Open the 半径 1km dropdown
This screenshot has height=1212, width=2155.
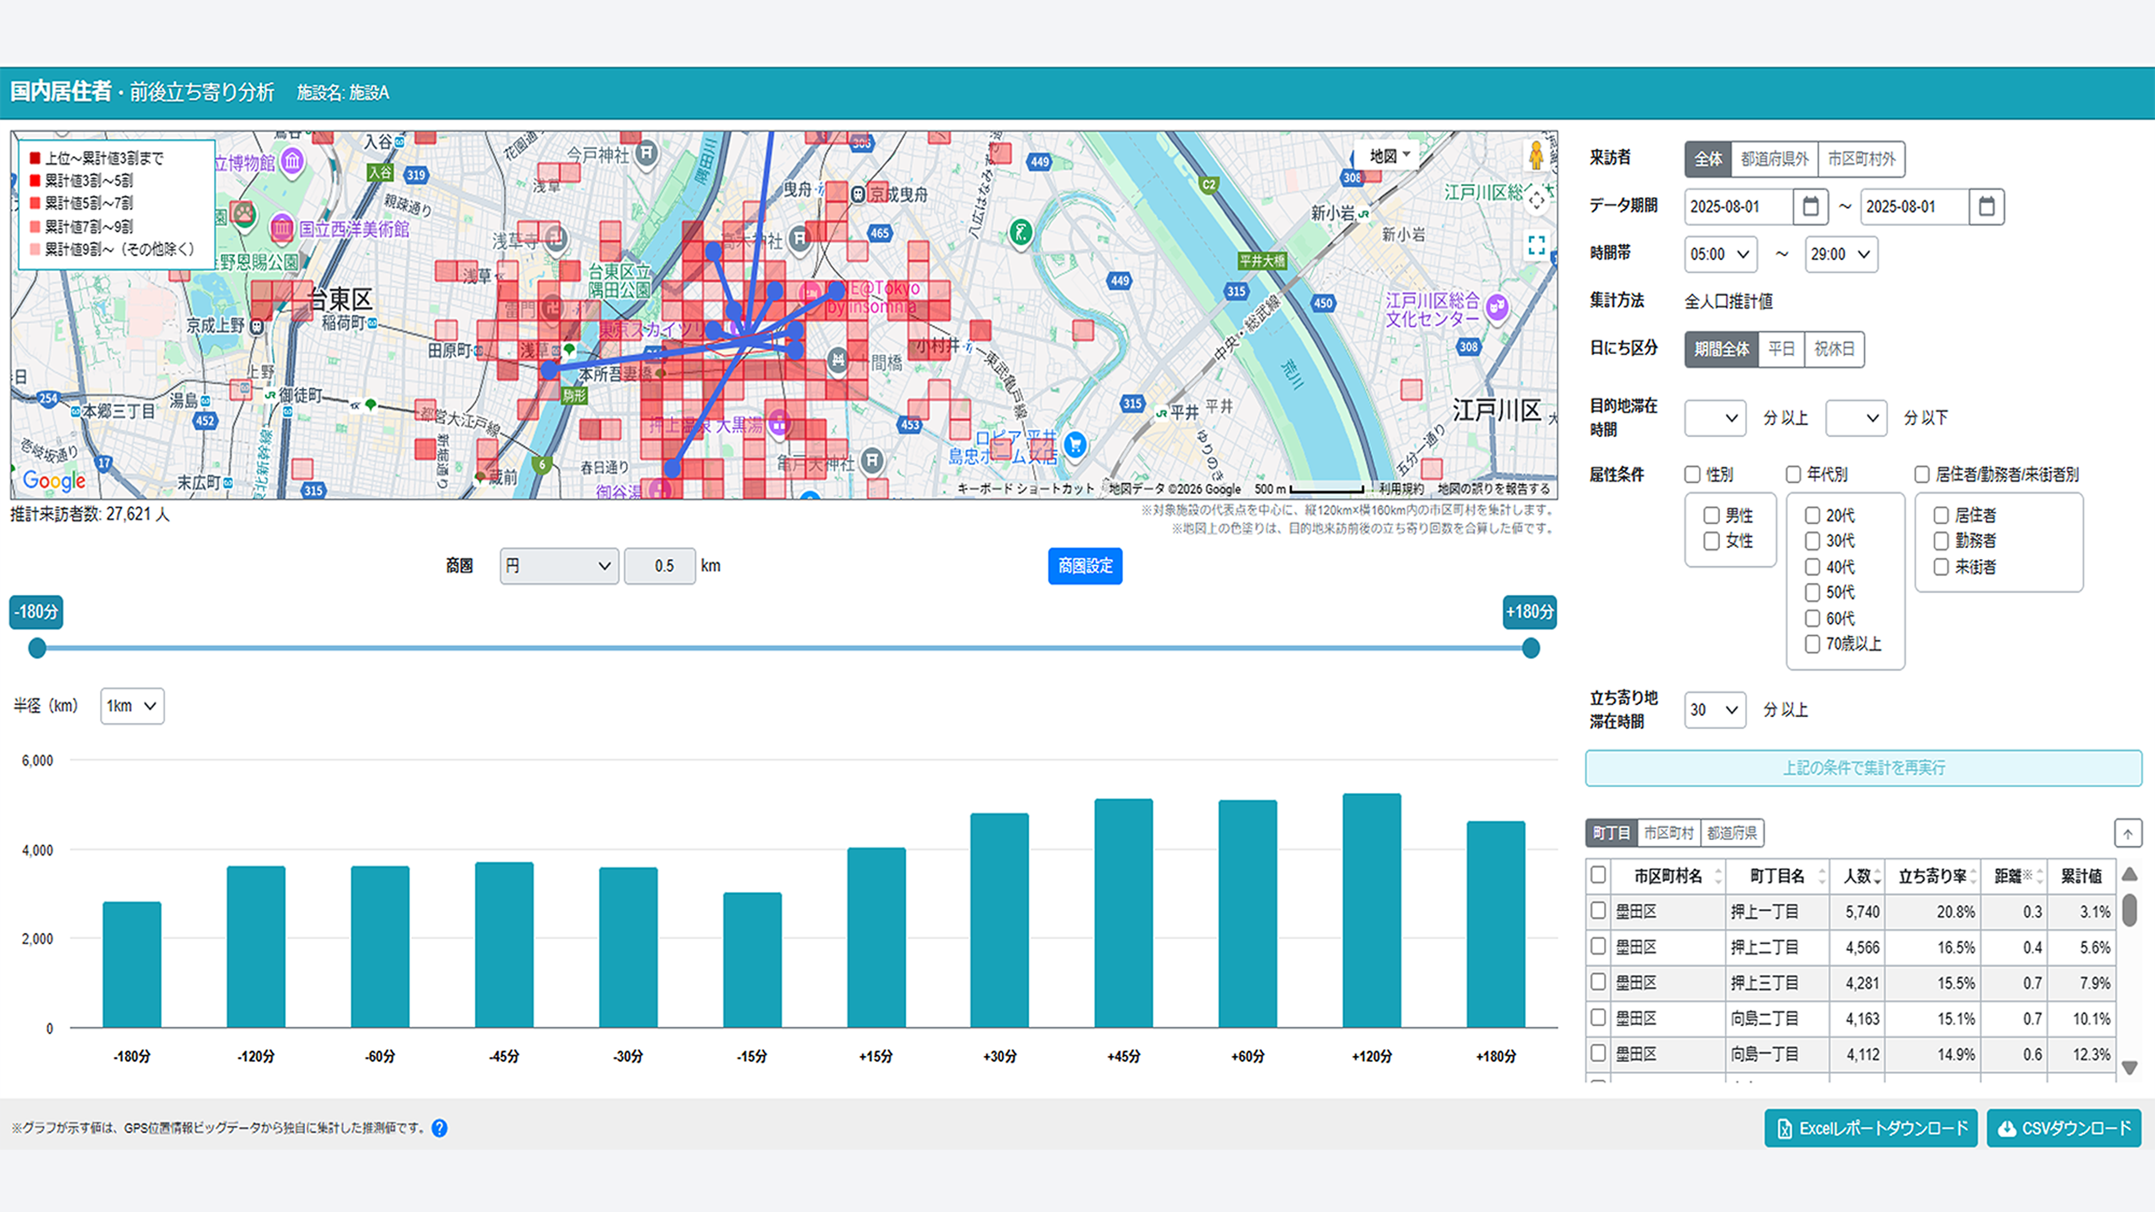click(132, 706)
